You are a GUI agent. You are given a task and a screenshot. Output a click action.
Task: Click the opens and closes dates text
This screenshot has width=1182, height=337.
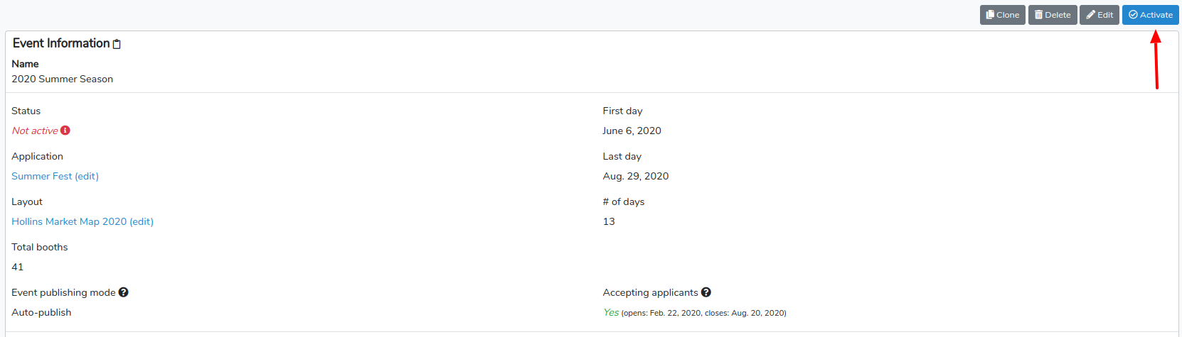click(704, 313)
